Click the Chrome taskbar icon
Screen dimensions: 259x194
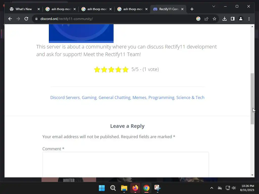click(x=146, y=188)
